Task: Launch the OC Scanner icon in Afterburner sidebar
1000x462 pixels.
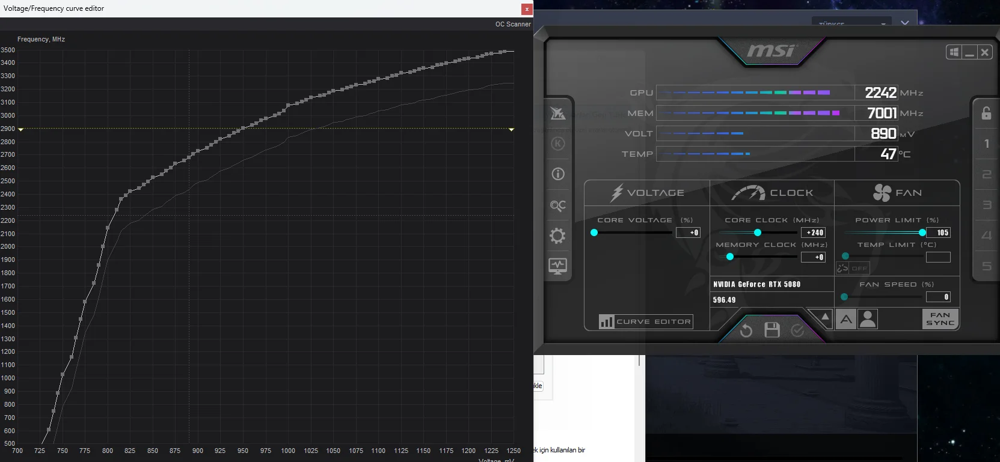Action: [x=558, y=205]
